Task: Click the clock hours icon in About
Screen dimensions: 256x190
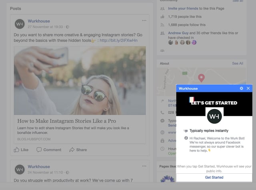Action: tap(162, 148)
